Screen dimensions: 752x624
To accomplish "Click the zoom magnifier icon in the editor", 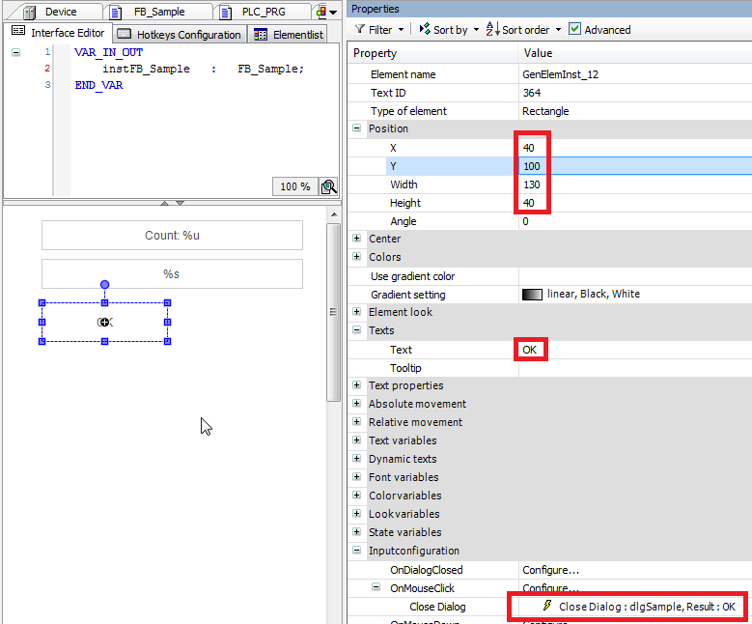I will point(329,186).
